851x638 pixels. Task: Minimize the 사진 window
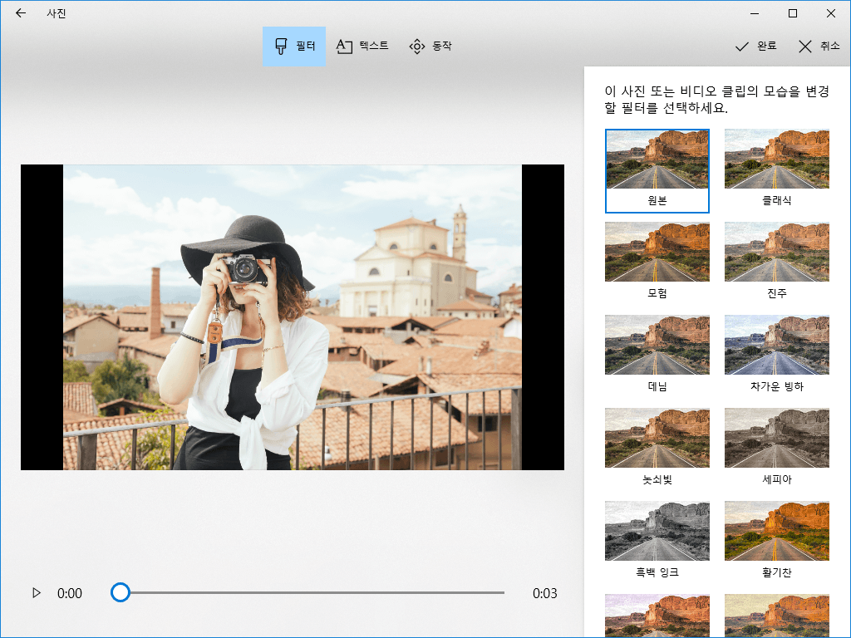[755, 13]
